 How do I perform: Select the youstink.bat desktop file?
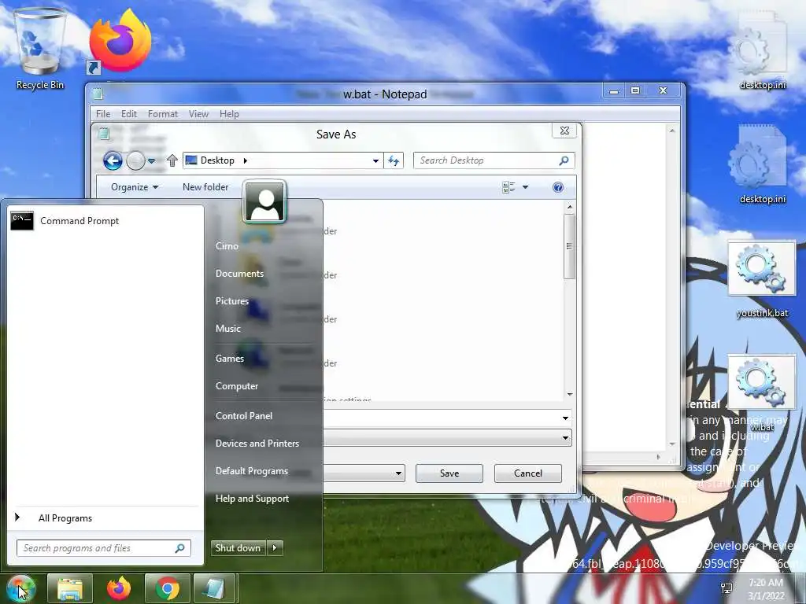[762, 281]
